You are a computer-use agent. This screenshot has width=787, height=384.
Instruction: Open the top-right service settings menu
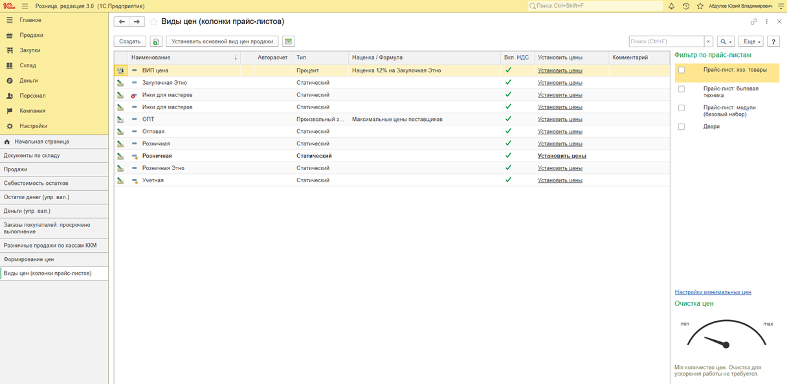[x=781, y=6]
